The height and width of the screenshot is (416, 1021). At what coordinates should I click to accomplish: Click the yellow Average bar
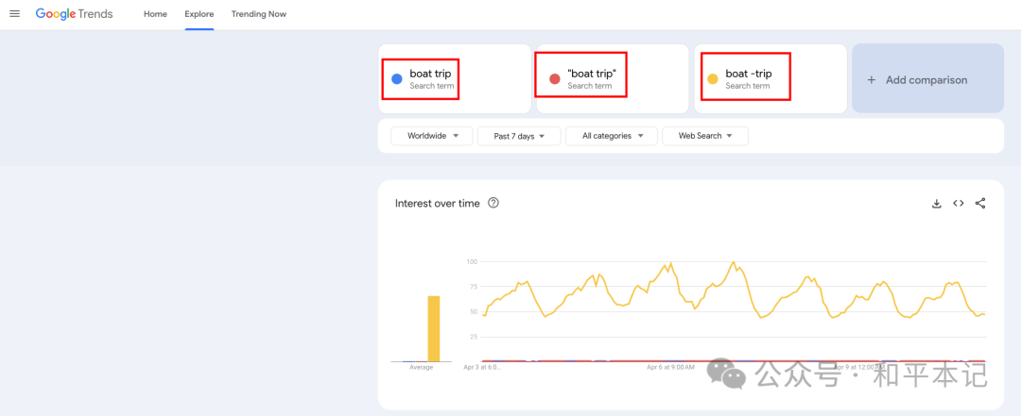click(434, 328)
